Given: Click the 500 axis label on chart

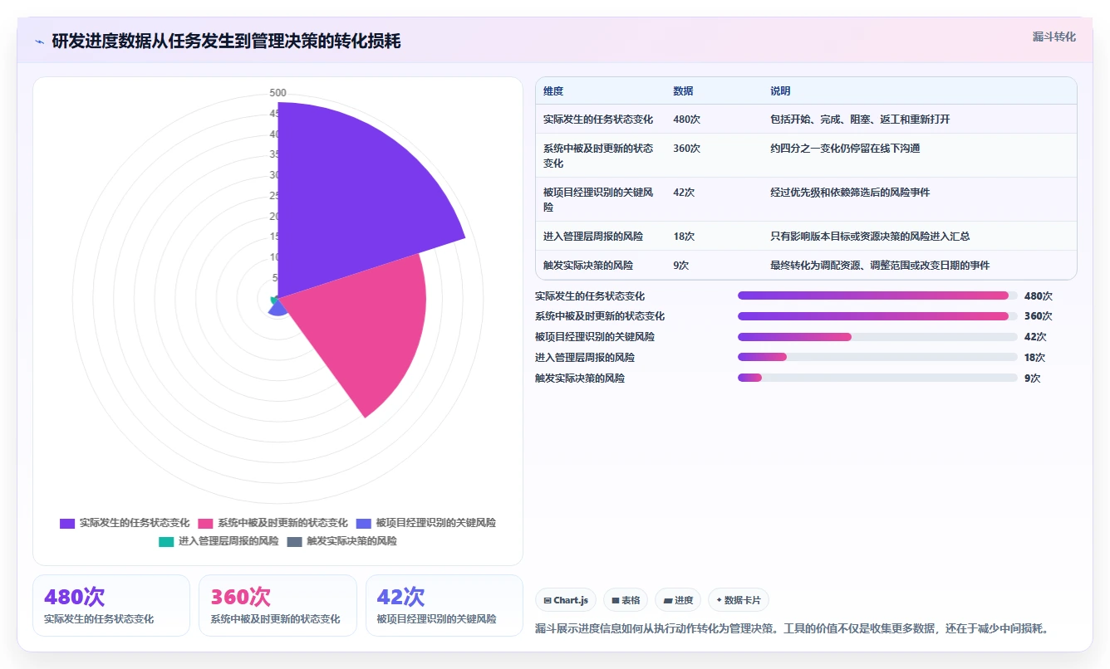Looking at the screenshot, I should tap(277, 93).
